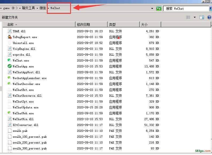The height and width of the screenshot is (155, 212).
Task: Click the TRAE.dll file icon
Action: 10,31
